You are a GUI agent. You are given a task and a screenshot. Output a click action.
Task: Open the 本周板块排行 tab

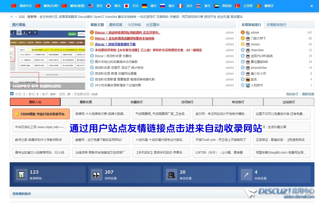(x=276, y=25)
